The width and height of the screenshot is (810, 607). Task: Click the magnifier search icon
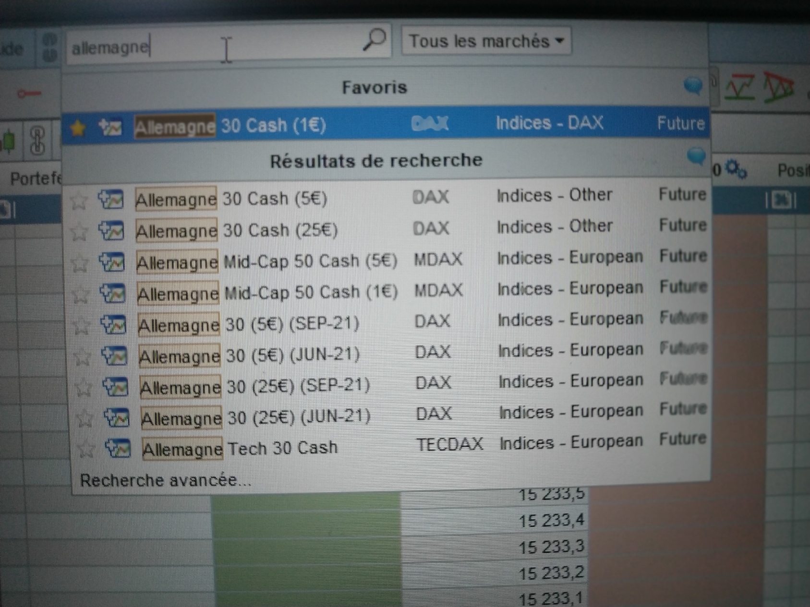pyautogui.click(x=374, y=39)
